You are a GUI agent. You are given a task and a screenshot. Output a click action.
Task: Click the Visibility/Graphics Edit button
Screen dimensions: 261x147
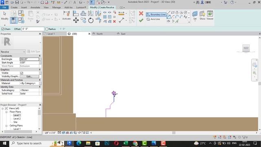tap(29, 76)
